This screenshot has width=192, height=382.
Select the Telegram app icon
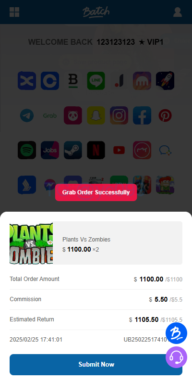pyautogui.click(x=27, y=115)
